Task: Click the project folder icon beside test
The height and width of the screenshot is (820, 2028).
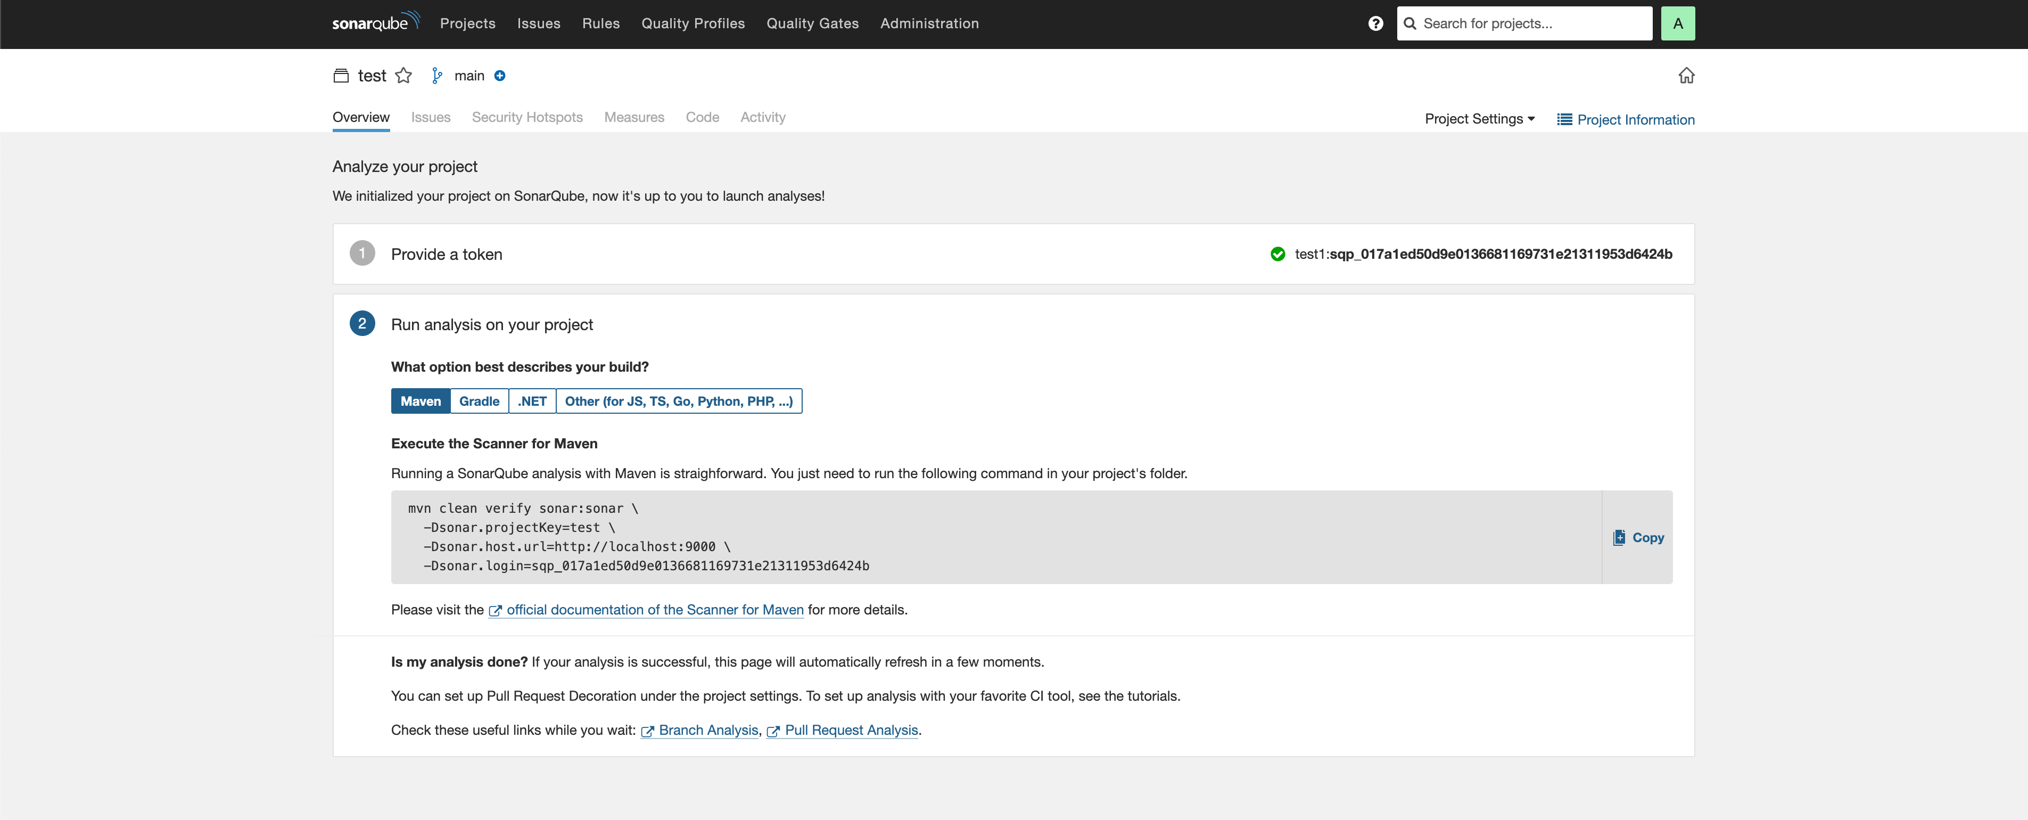Action: pyautogui.click(x=341, y=76)
